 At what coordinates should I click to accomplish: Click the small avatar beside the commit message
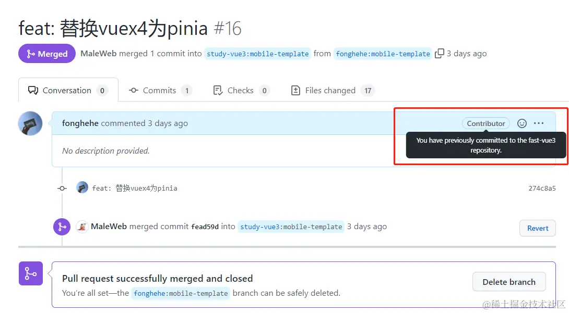[x=82, y=187]
